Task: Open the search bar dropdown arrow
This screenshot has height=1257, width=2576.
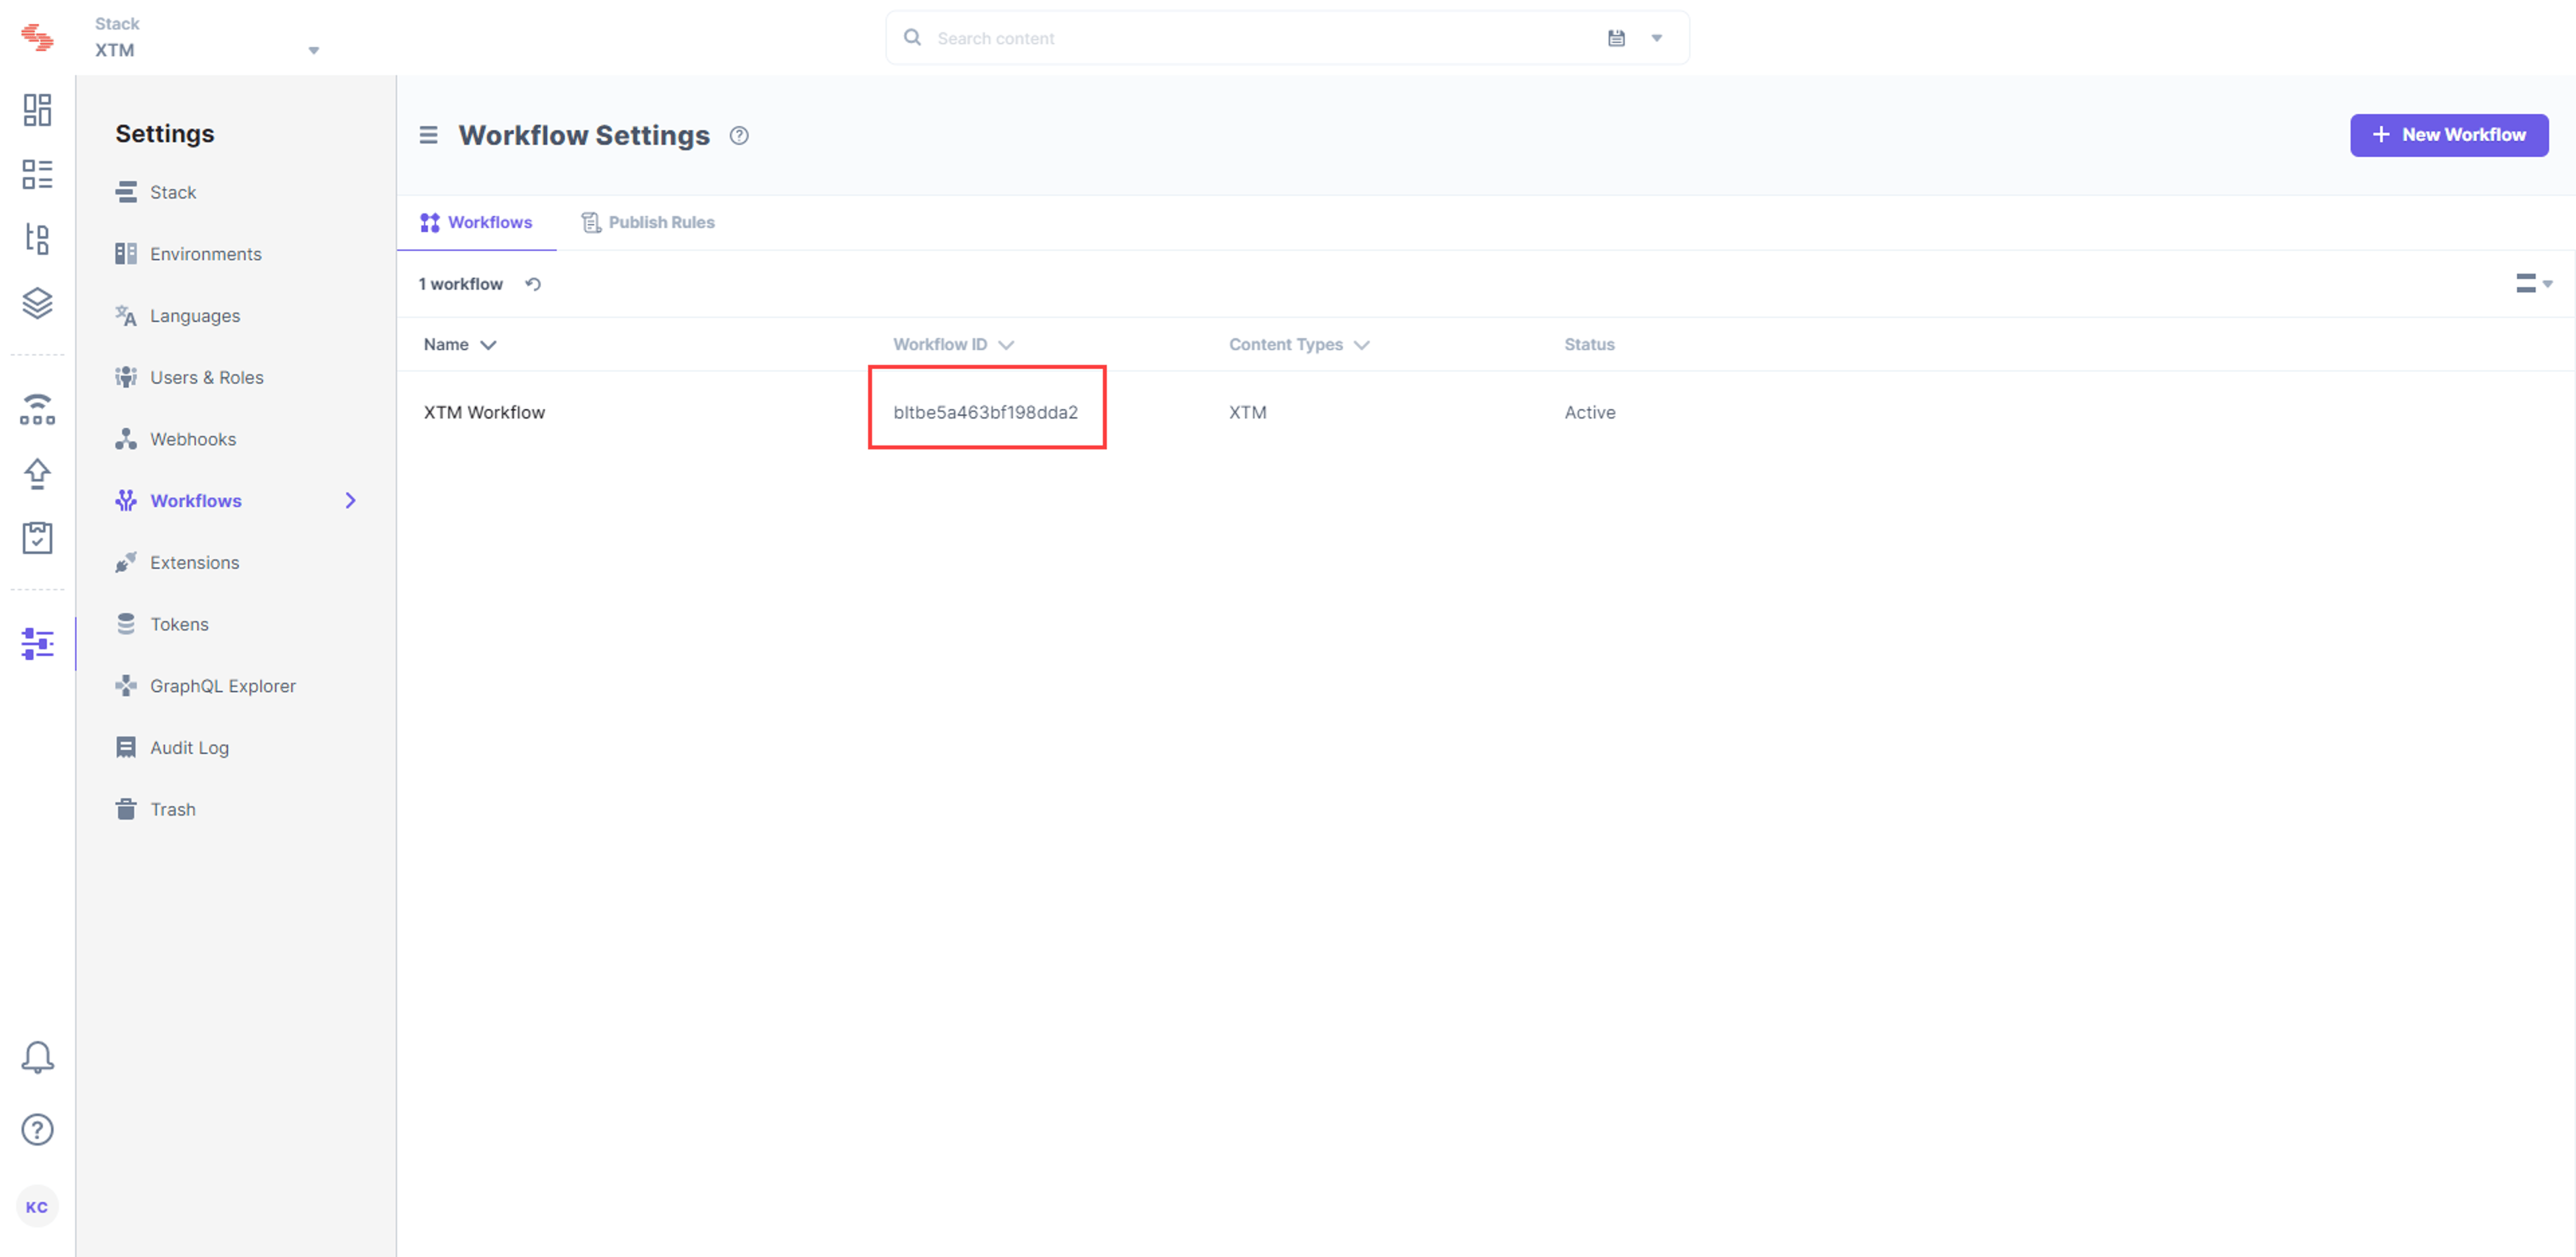Action: click(x=1656, y=38)
